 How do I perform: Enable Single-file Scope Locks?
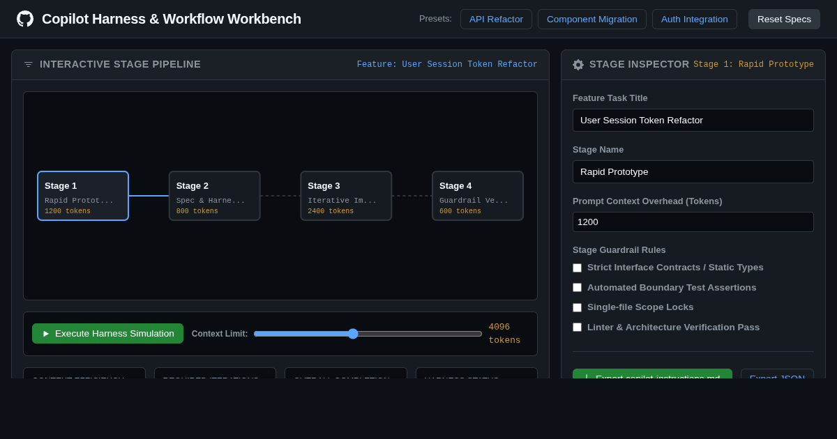[x=577, y=307]
